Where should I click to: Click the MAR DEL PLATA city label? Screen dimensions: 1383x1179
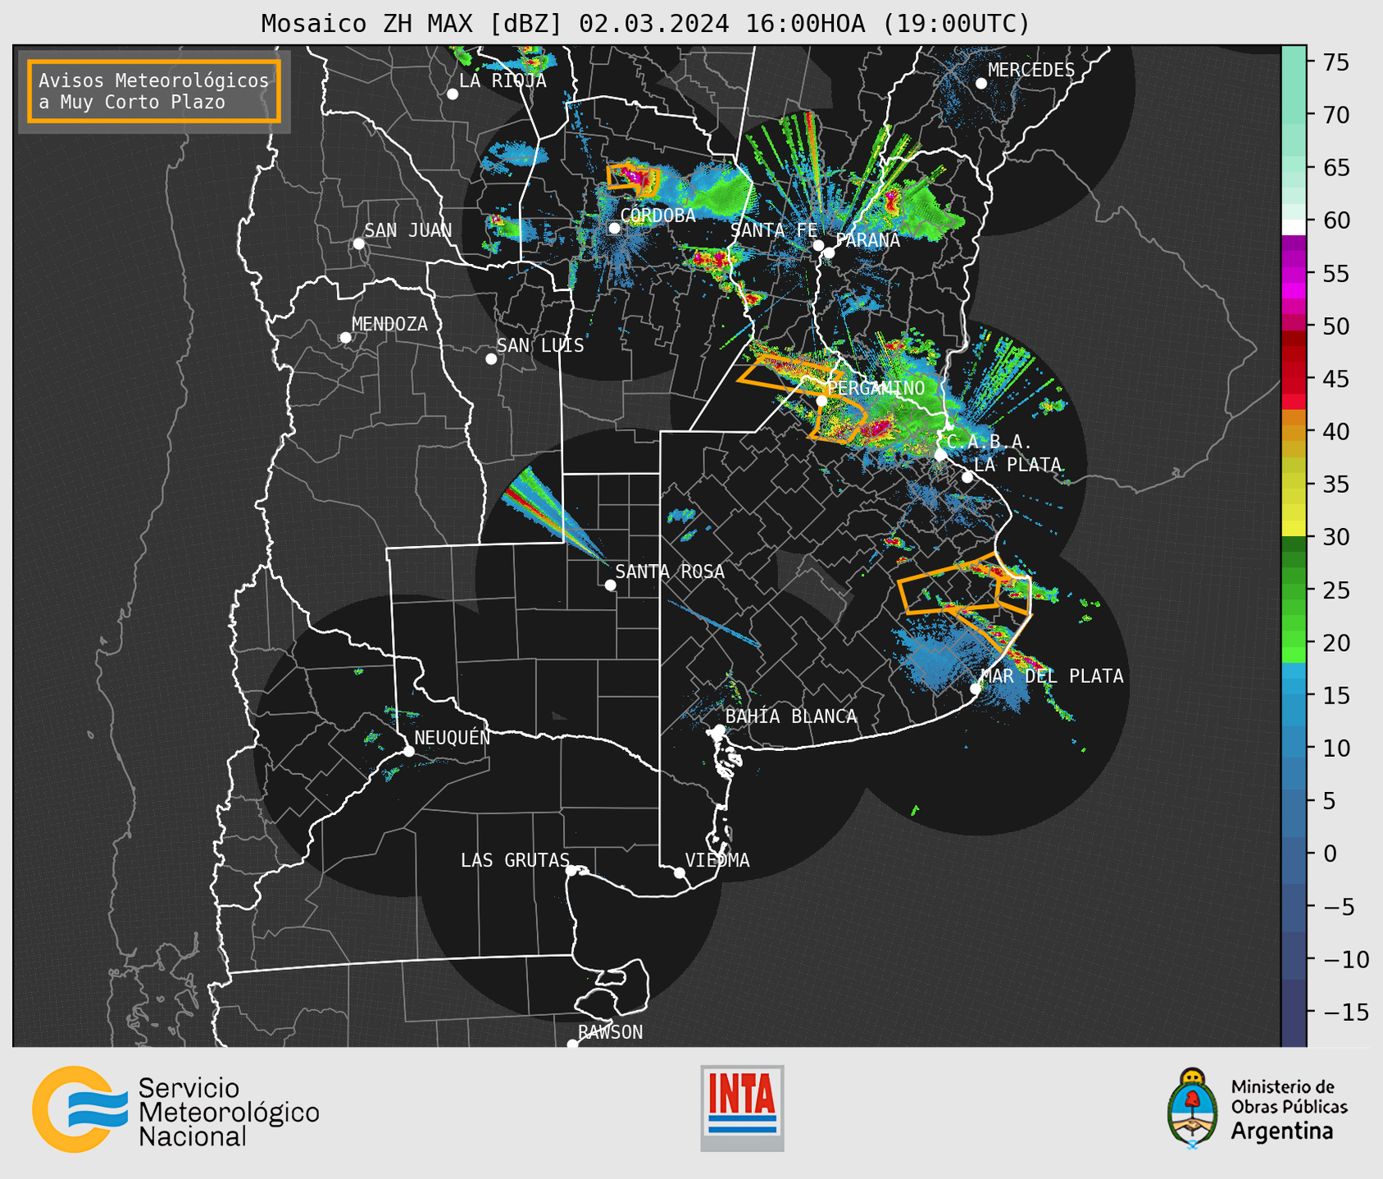point(1052,676)
